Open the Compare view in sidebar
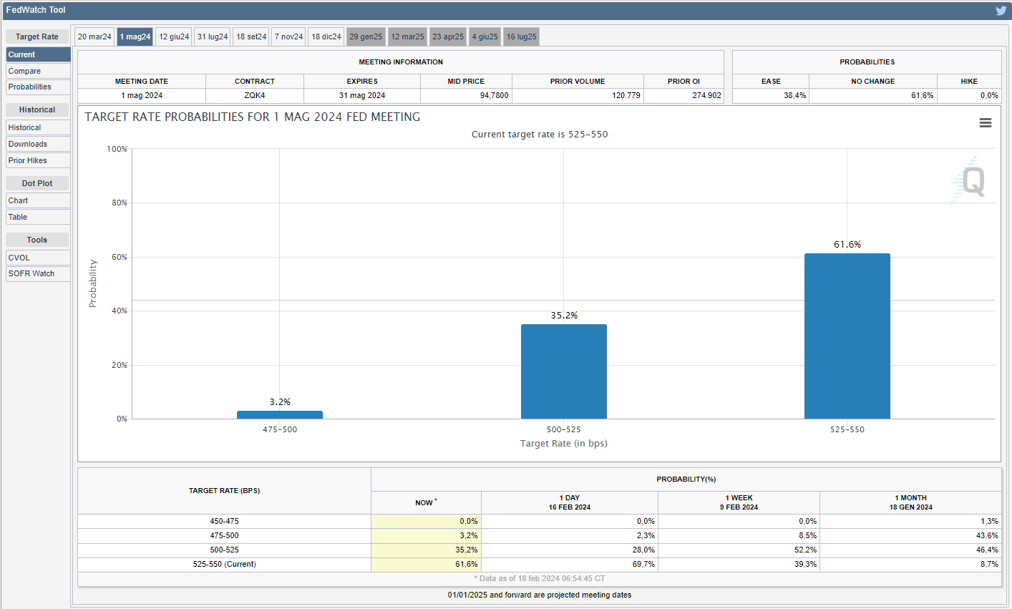Viewport: 1012px width, 609px height. click(38, 71)
